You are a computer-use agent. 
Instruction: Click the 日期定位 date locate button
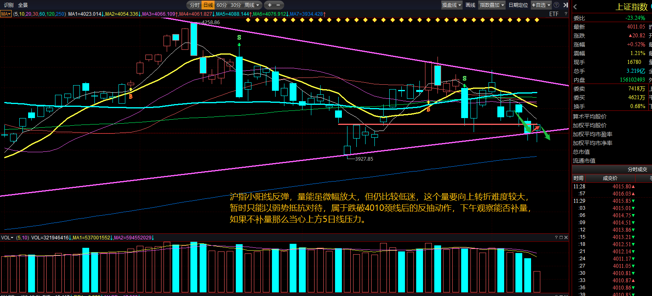coord(518,5)
